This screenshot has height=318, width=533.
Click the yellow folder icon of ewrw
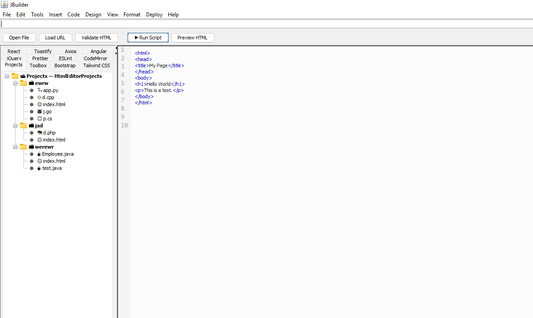23,83
